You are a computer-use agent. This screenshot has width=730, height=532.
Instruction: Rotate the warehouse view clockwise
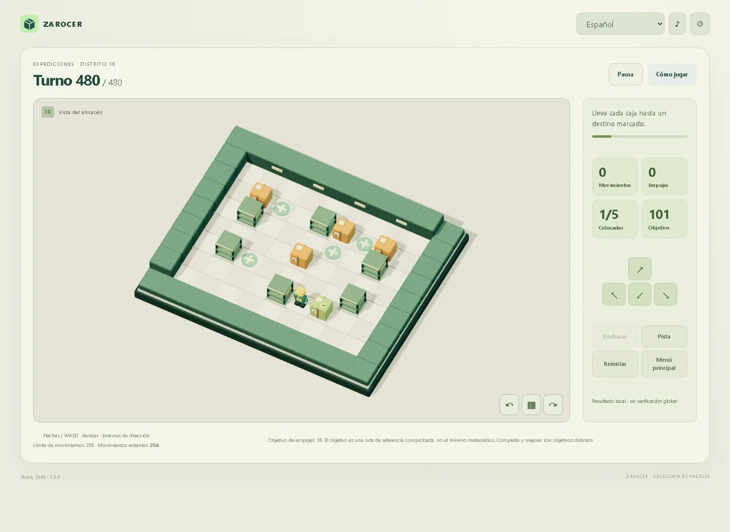[x=553, y=405]
